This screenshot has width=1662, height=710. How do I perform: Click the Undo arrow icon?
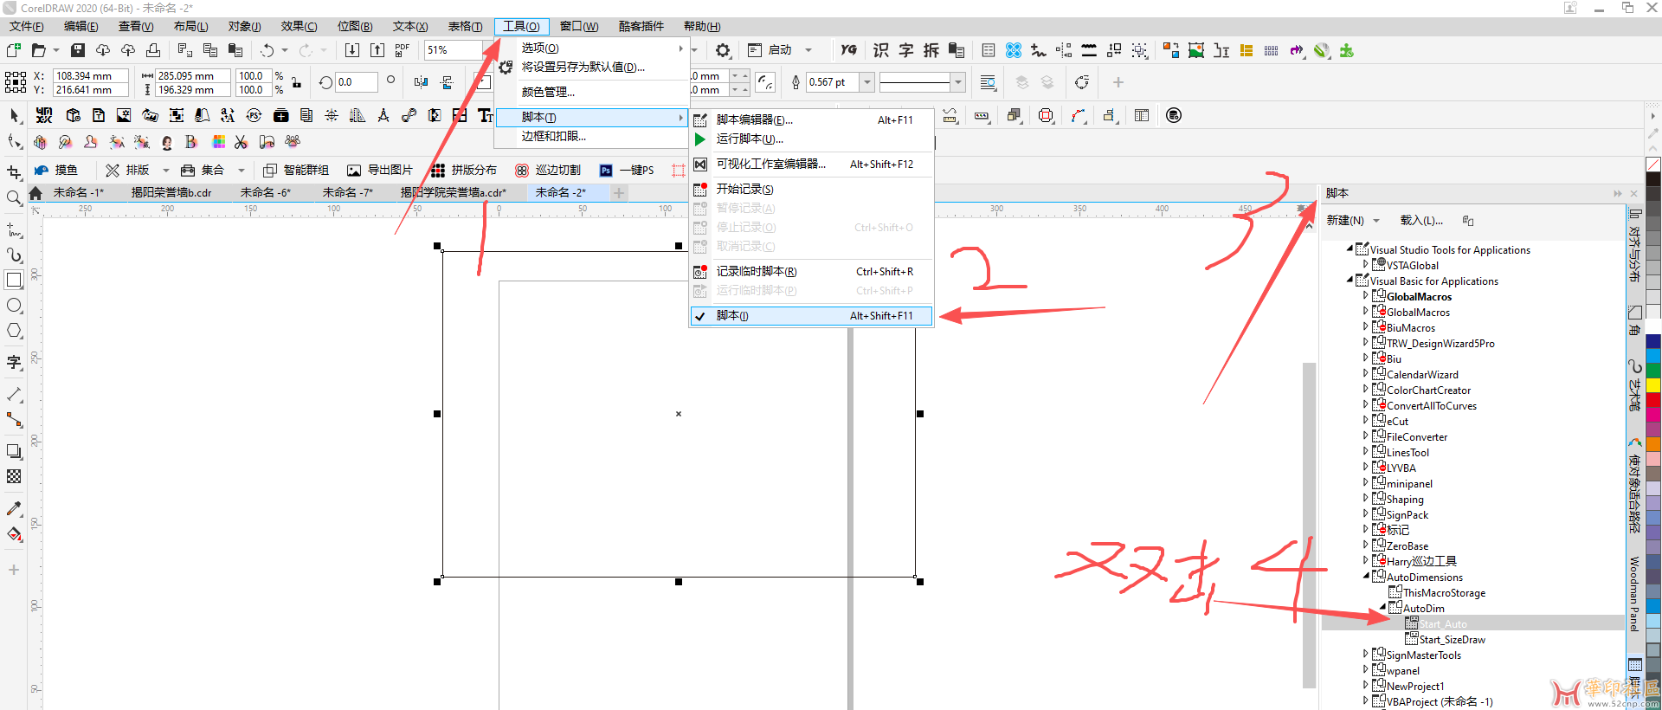[x=267, y=50]
